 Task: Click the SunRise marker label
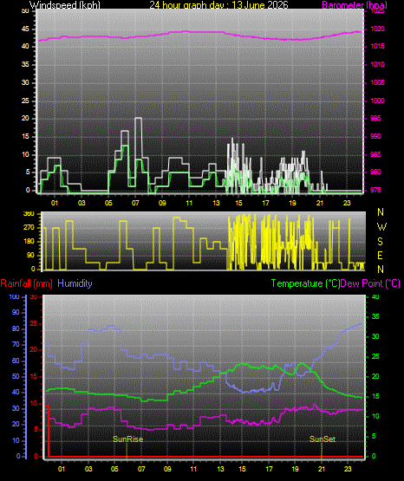coord(128,439)
